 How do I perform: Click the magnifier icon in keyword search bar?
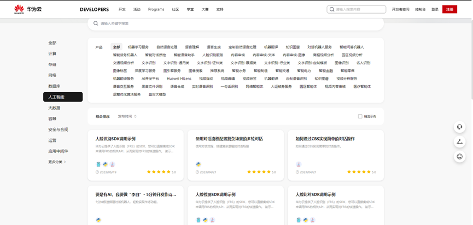point(96,23)
